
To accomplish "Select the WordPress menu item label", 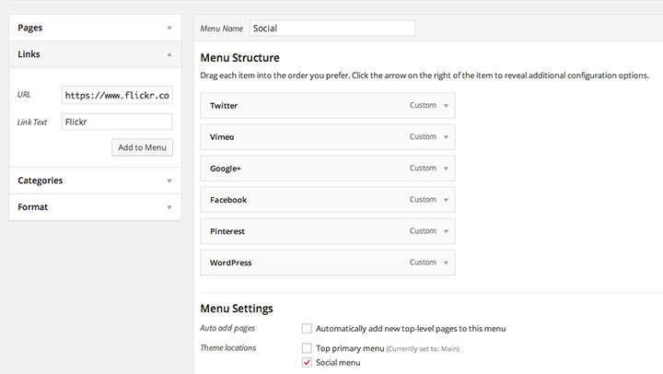I will click(231, 263).
